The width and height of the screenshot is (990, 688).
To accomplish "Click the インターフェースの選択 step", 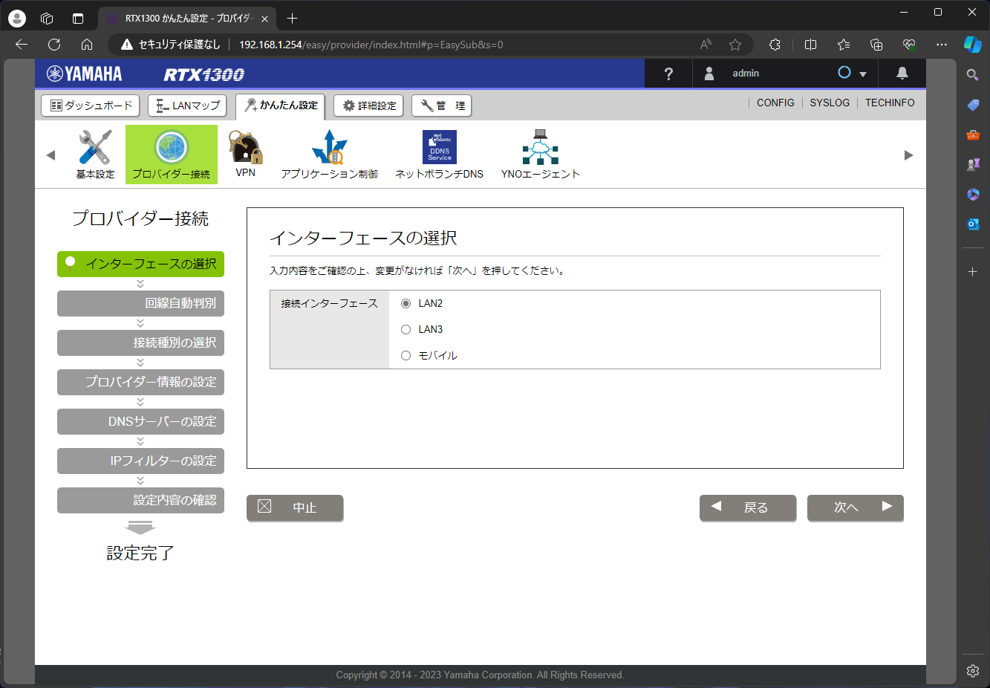I will (x=140, y=264).
